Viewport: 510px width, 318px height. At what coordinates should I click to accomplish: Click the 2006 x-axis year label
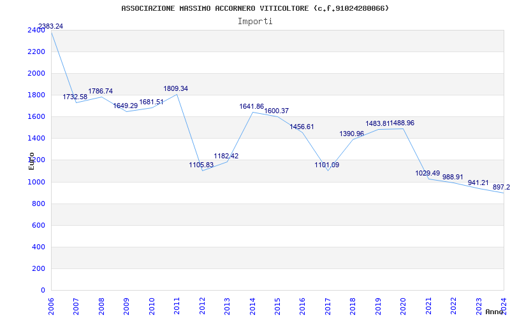coord(51,306)
